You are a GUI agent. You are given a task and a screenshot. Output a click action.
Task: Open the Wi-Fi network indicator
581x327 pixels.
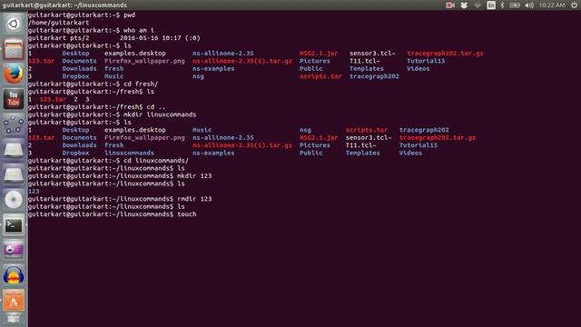(478, 5)
